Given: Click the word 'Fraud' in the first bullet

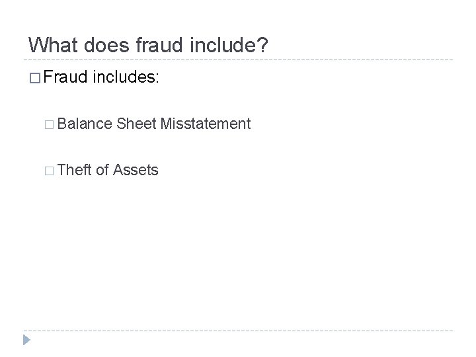Looking at the screenshot, I should click(x=65, y=77).
